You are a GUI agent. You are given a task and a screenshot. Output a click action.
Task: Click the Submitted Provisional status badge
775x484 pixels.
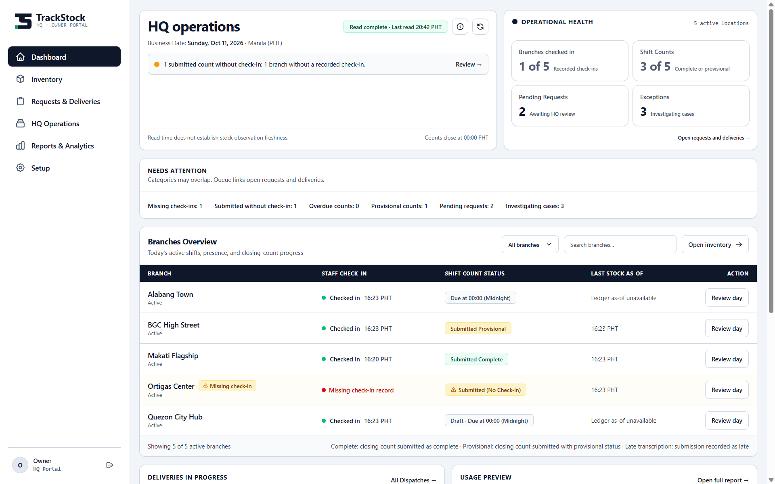478,328
